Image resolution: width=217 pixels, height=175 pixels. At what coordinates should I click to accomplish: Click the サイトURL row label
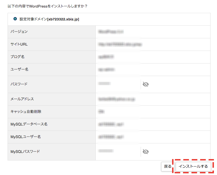tap(19, 44)
